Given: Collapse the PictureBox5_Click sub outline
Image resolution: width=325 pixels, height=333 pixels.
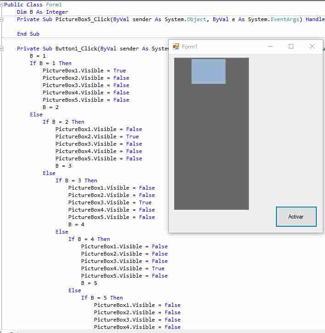Looking at the screenshot, I should [x=1, y=20].
